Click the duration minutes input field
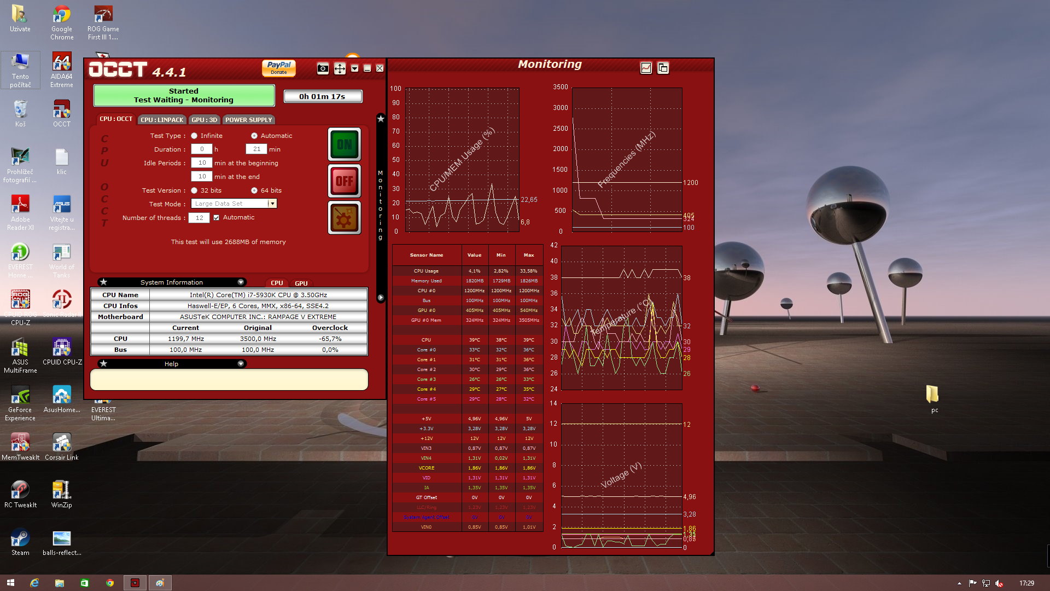1050x591 pixels. tap(256, 149)
